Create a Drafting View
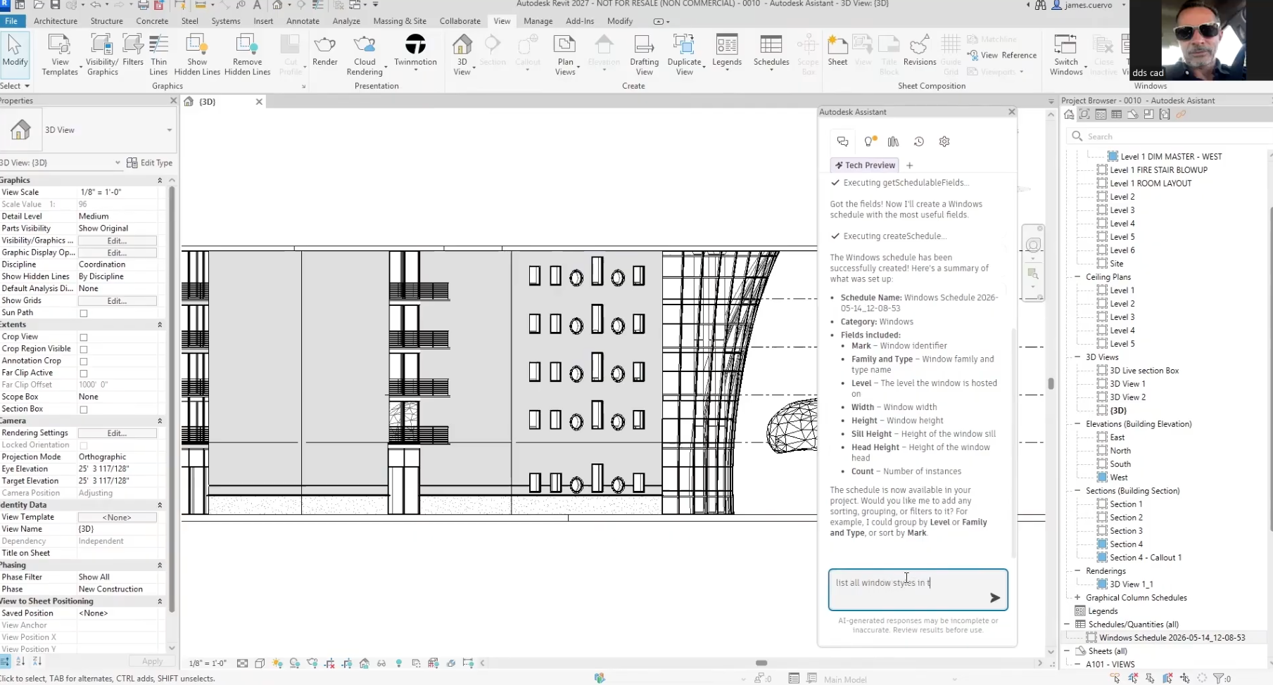Image resolution: width=1273 pixels, height=685 pixels. [x=644, y=54]
